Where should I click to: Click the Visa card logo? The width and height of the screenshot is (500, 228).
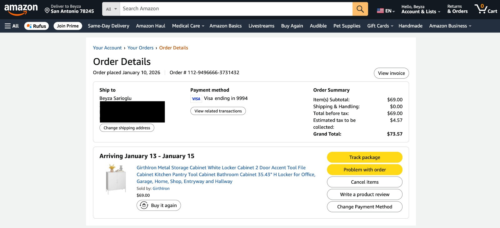[196, 99]
